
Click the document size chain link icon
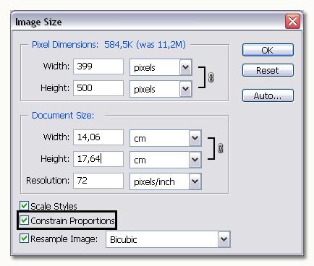[x=220, y=148]
